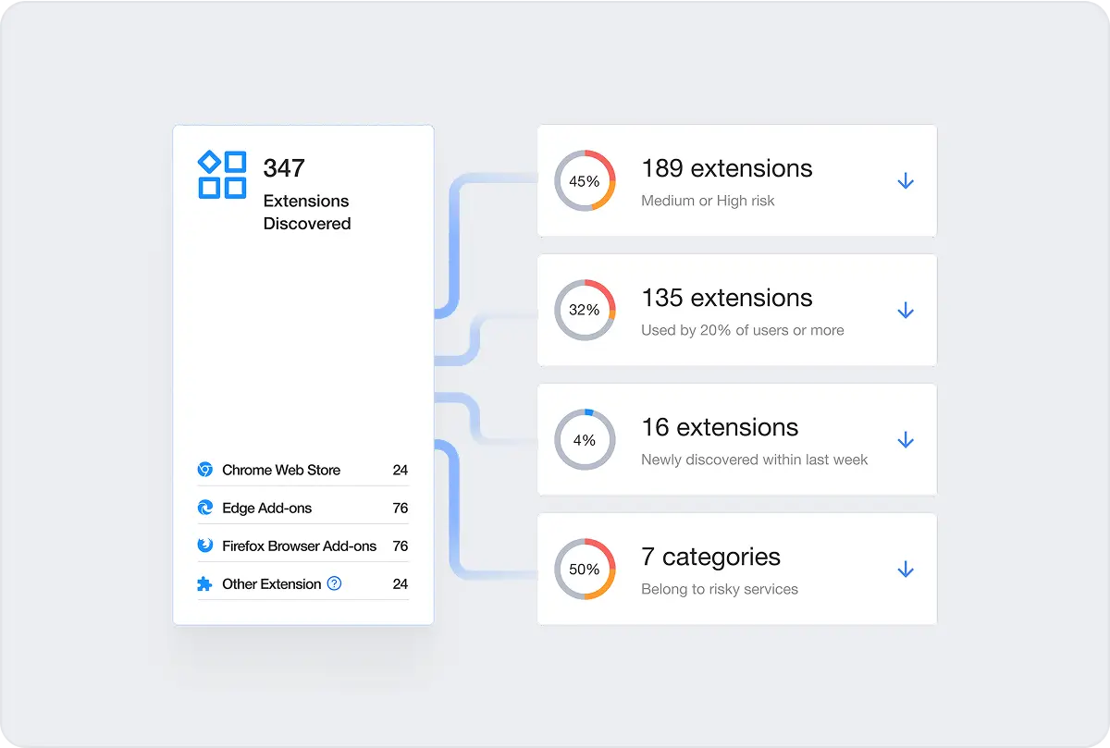Click the extensions grid icon beside 347
The image size is (1110, 748).
(222, 174)
